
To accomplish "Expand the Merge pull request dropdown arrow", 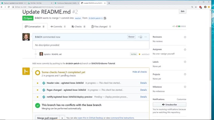I will point(62,118).
